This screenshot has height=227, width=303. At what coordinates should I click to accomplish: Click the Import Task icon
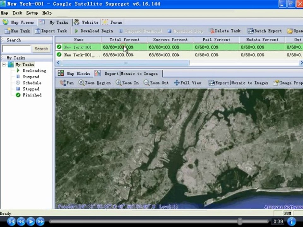38,31
